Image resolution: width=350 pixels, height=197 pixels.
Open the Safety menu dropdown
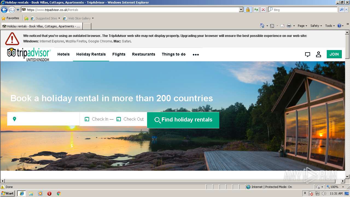316,26
